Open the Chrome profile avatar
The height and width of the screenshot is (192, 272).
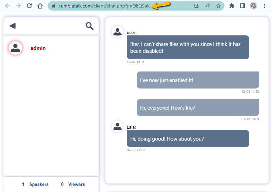coord(253,6)
